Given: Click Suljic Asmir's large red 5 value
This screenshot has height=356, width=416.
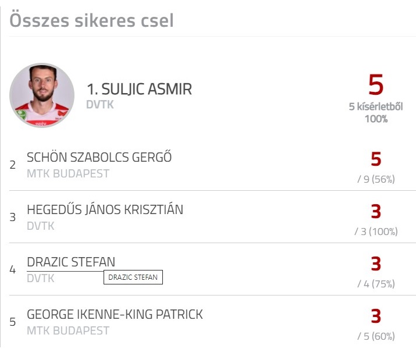Looking at the screenshot, I should point(376,85).
